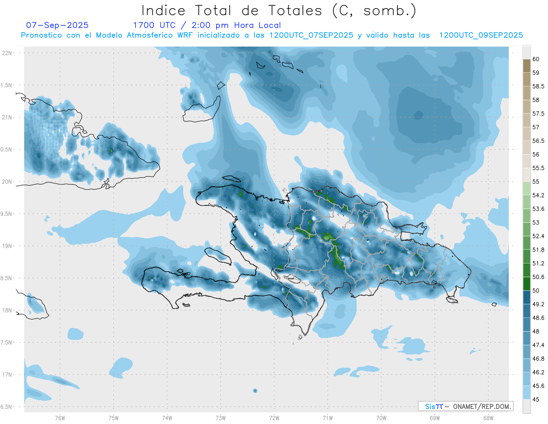Click the longitude label '76W'
The width and height of the screenshot is (548, 424).
tap(60, 418)
